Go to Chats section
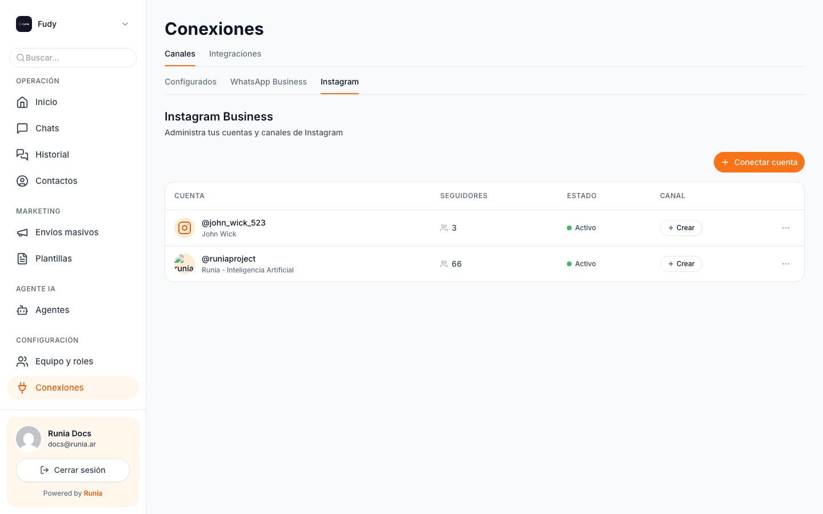The height and width of the screenshot is (514, 823). [73, 128]
